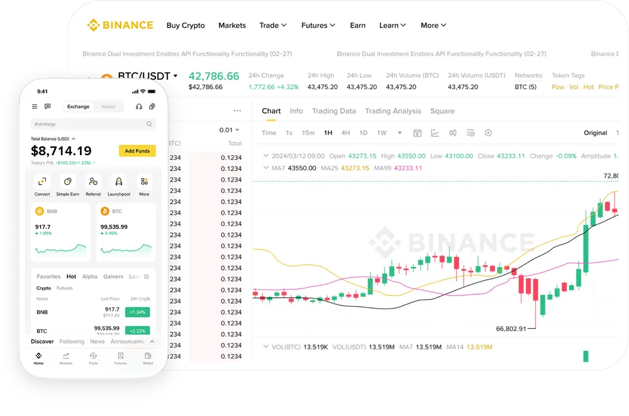Switch to the Chart tab
The image size is (629, 416).
pos(271,111)
